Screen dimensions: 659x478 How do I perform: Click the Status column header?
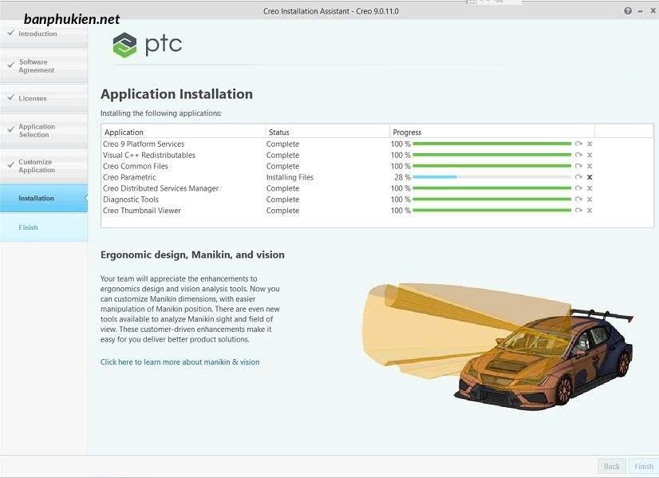point(279,132)
